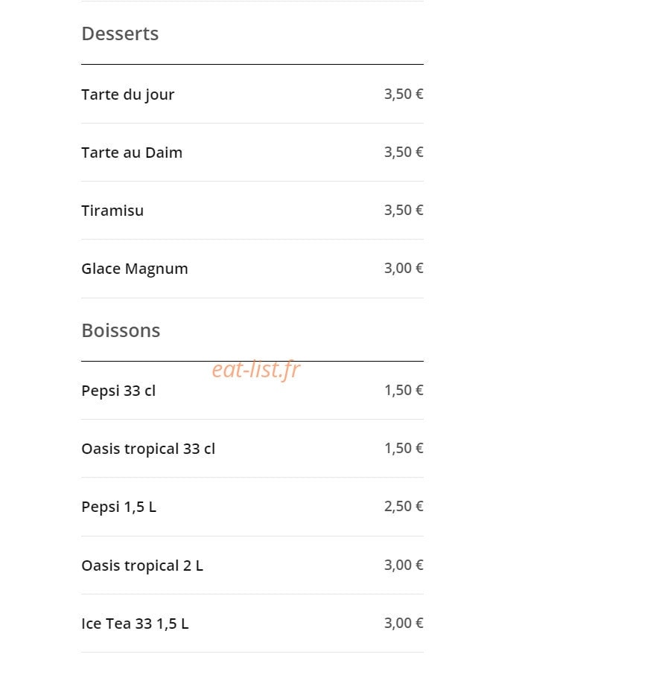Select Ice Tea 33 1,5 L item

coord(135,624)
